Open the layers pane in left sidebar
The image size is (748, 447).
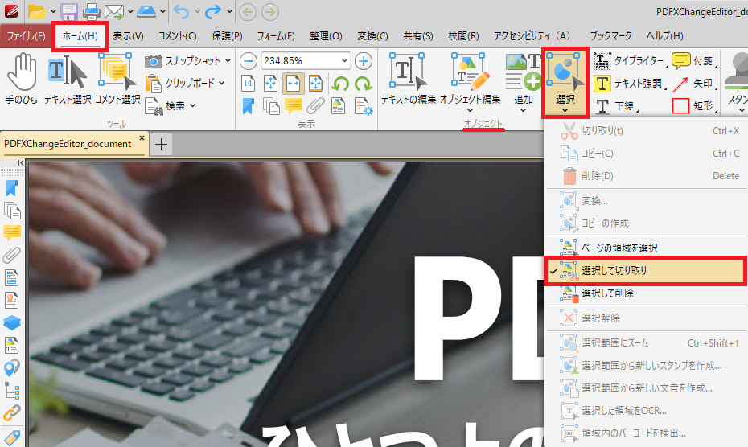click(x=11, y=322)
